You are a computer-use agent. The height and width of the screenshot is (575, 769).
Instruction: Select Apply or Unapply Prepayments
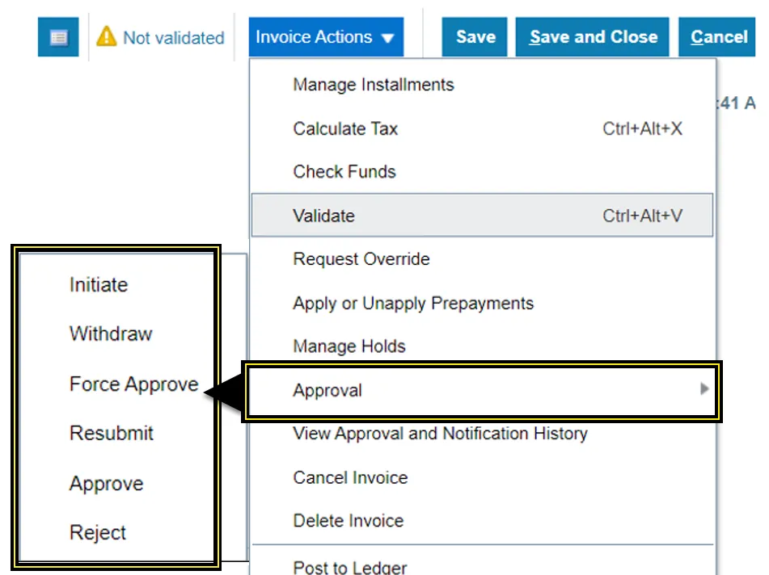413,304
